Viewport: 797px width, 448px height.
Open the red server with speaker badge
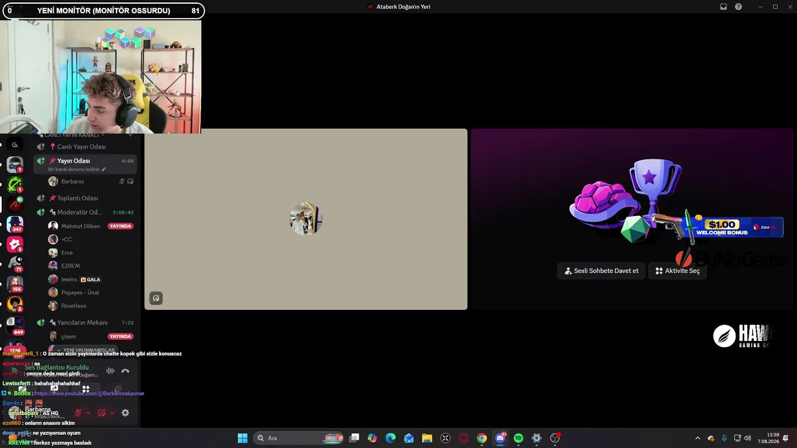15,204
